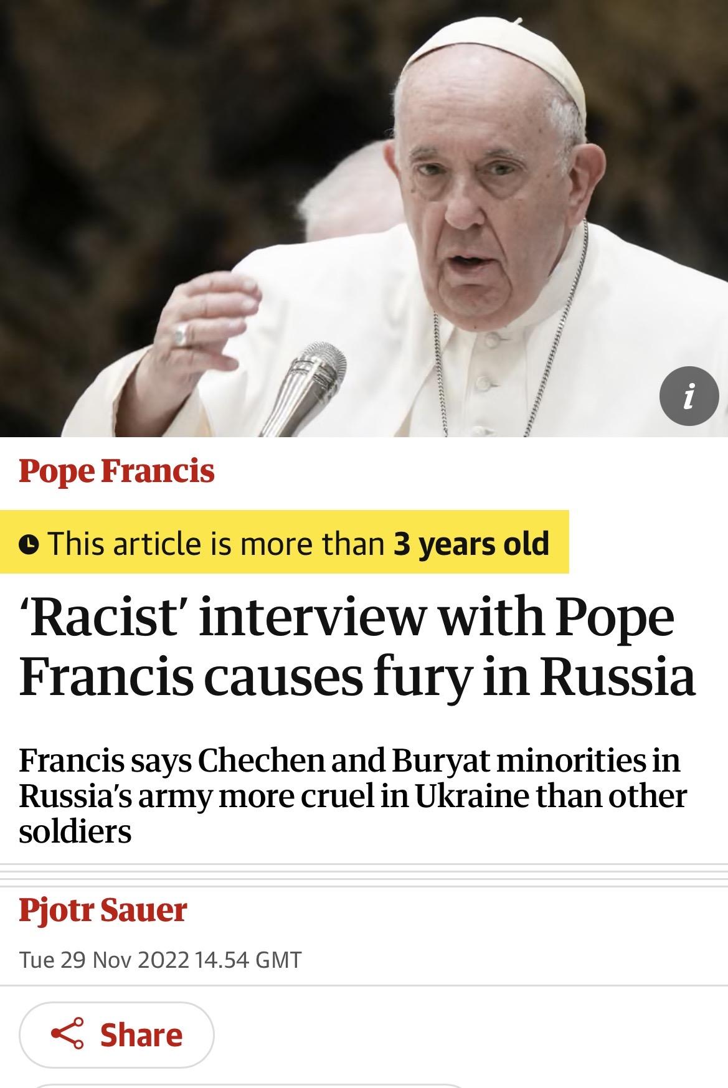Viewport: 728px width, 1088px height.
Task: Tap the partially visible button below Share
Action: 249,1086
